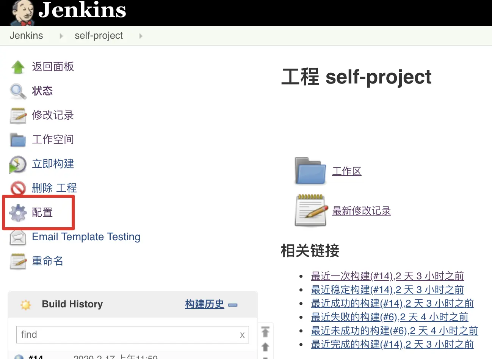The width and height of the screenshot is (492, 359).
Task: Click the notepad icon beside 修改记录
Action: pos(18,115)
